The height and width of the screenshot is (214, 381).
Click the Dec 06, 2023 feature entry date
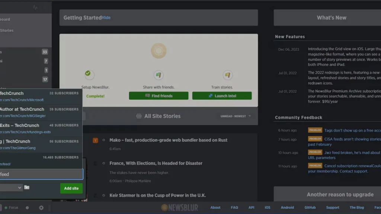289,49
